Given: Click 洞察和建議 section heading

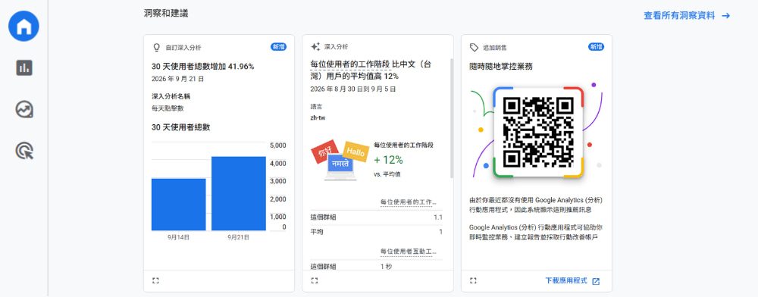Looking at the screenshot, I should point(166,14).
